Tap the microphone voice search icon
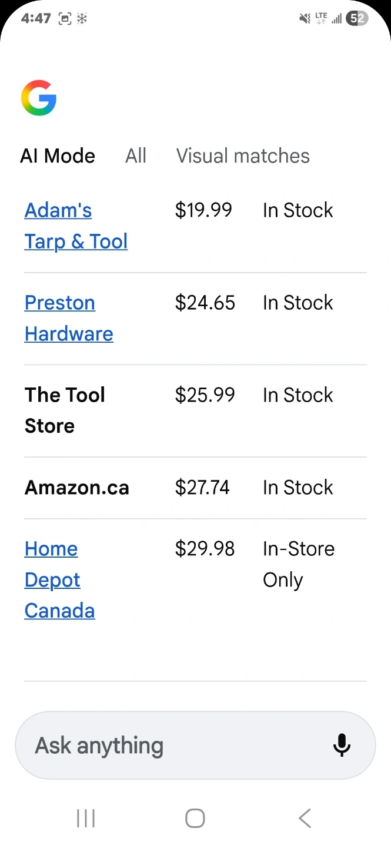The height and width of the screenshot is (848, 391). point(342,745)
